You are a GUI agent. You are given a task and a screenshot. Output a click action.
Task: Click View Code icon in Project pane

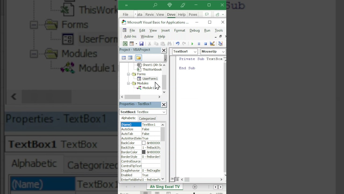(x=124, y=58)
